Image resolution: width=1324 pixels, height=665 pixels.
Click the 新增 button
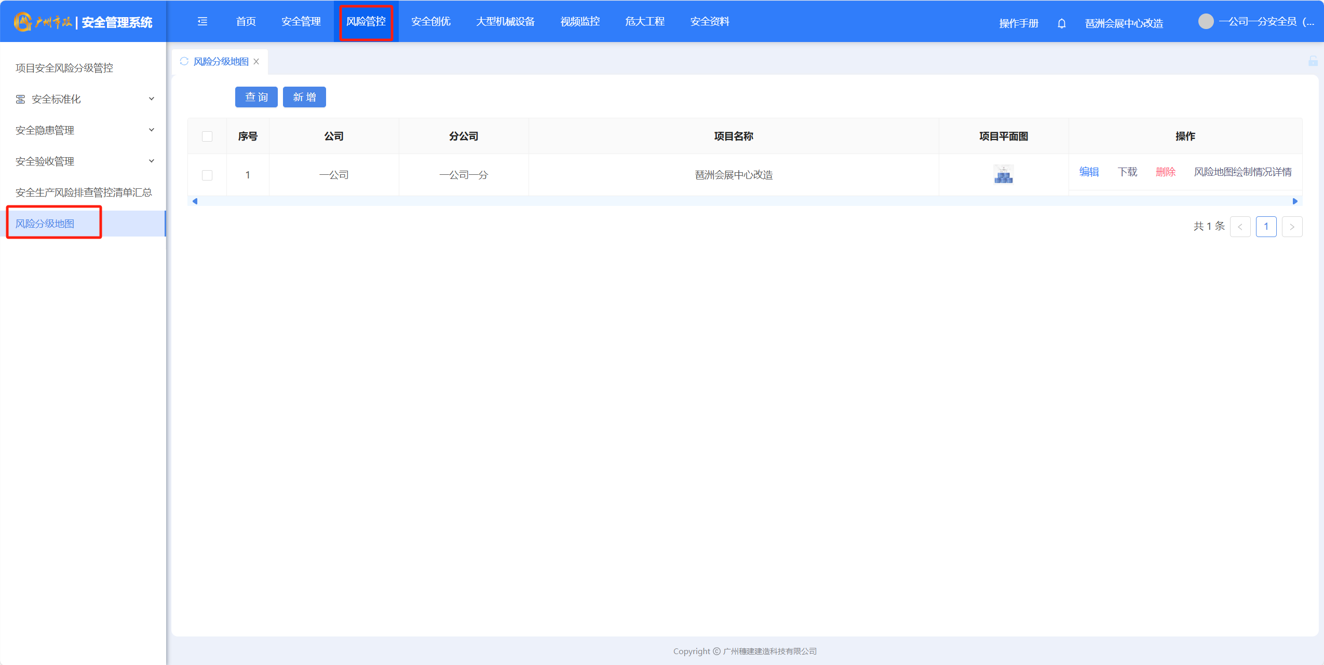[304, 97]
